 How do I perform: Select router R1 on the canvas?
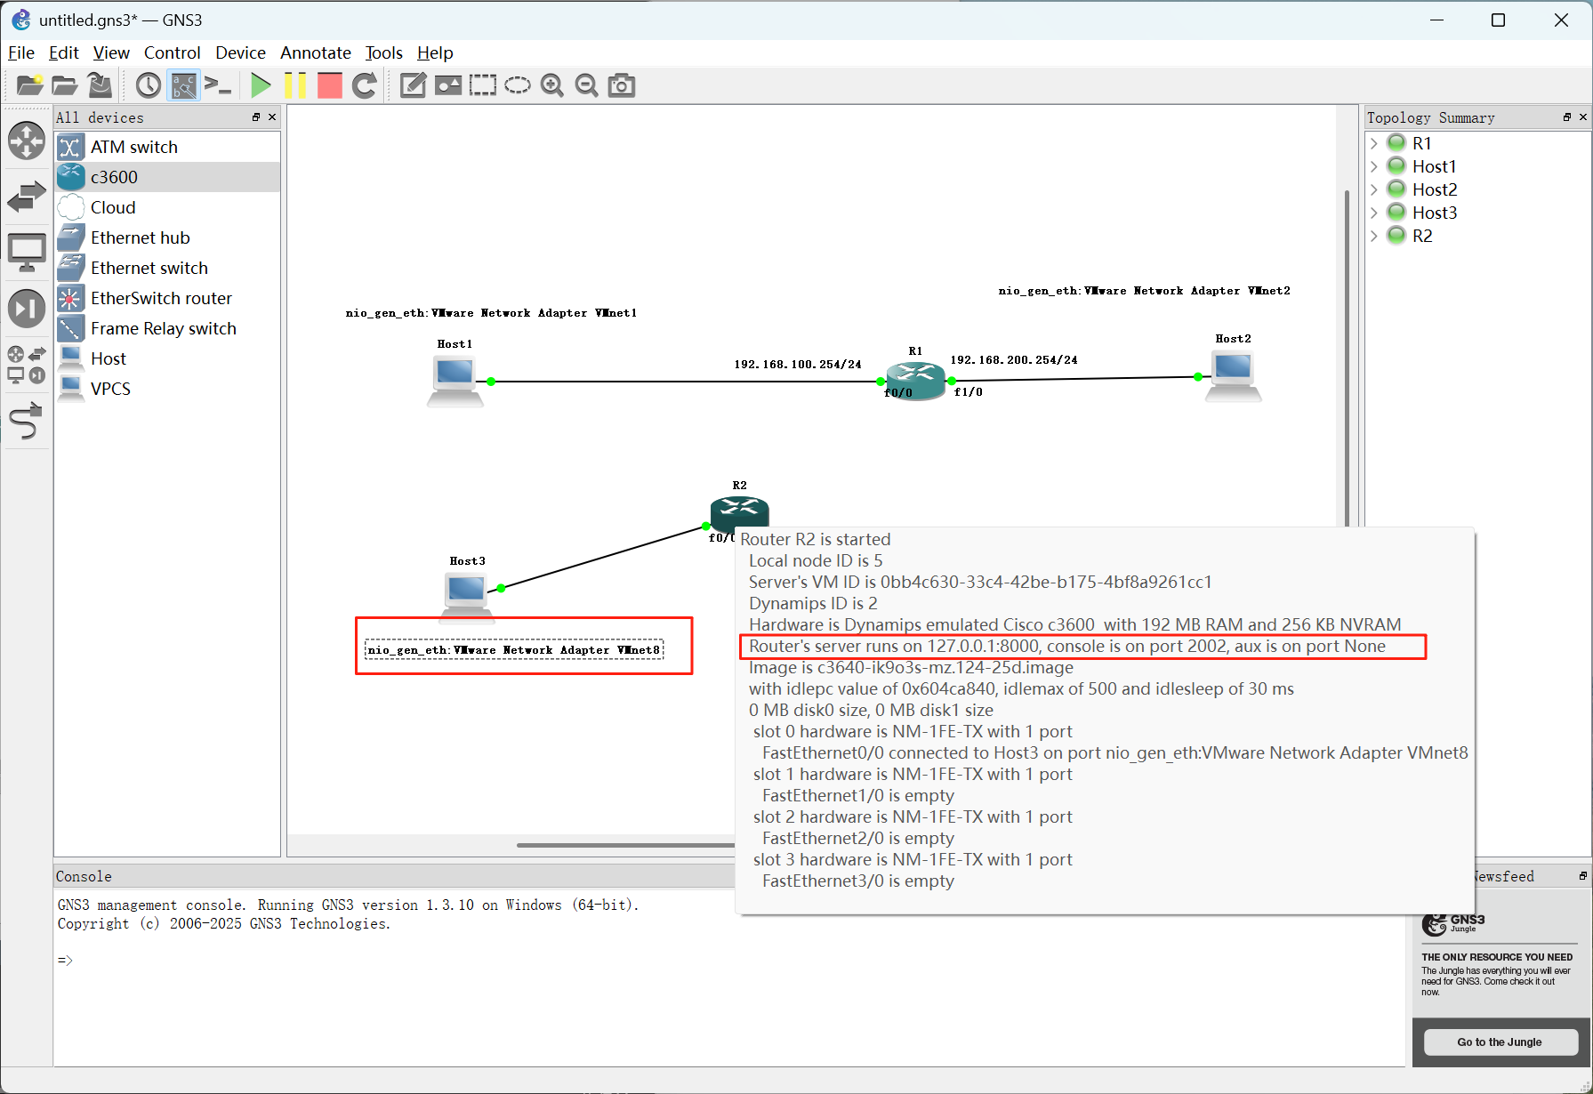click(x=915, y=380)
